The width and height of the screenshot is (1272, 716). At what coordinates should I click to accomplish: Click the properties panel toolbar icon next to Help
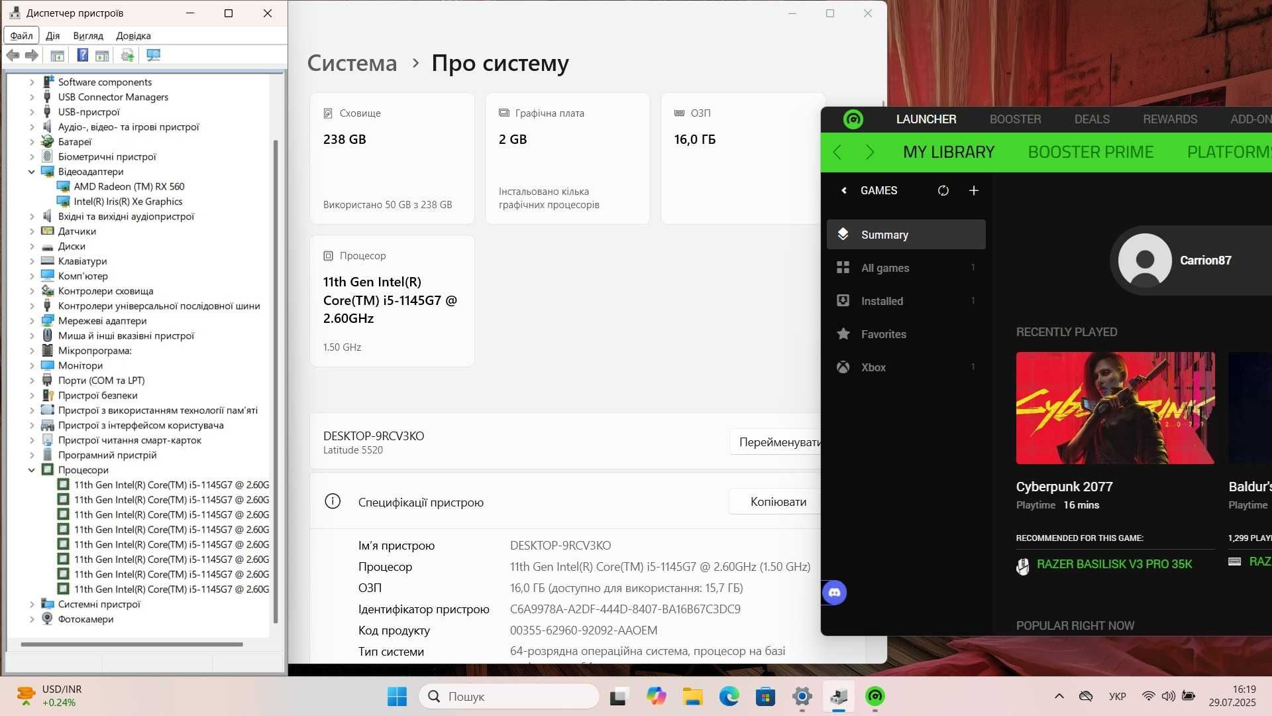coord(102,55)
